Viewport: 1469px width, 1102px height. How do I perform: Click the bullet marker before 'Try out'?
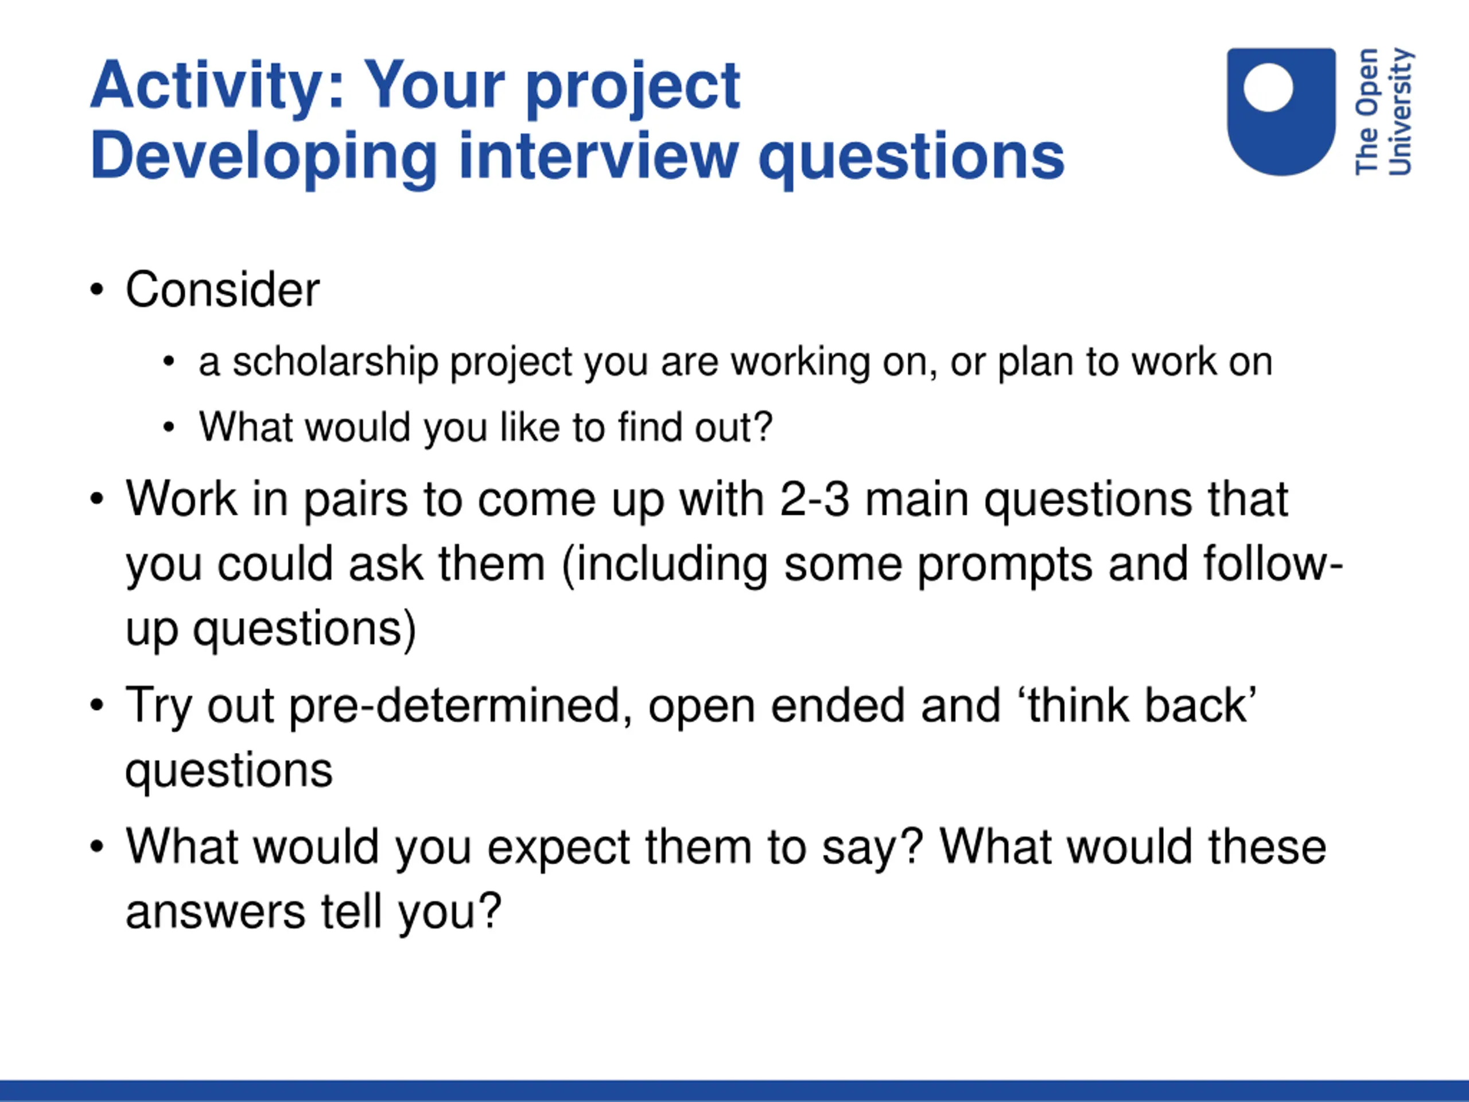[98, 705]
